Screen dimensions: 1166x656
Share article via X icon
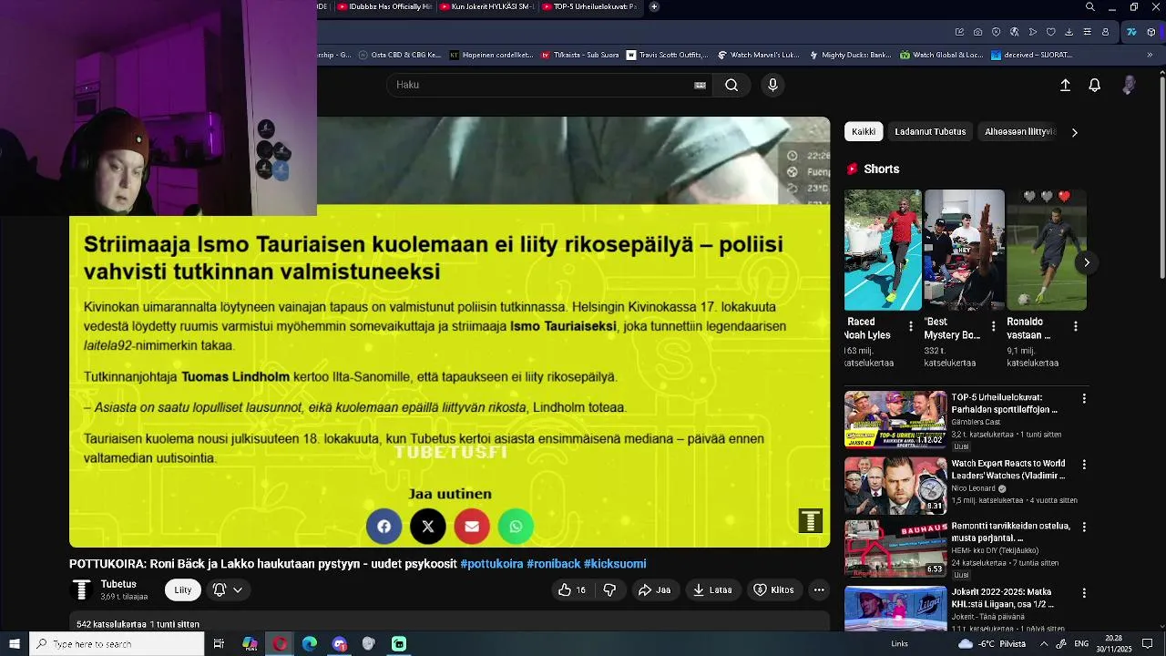[427, 526]
